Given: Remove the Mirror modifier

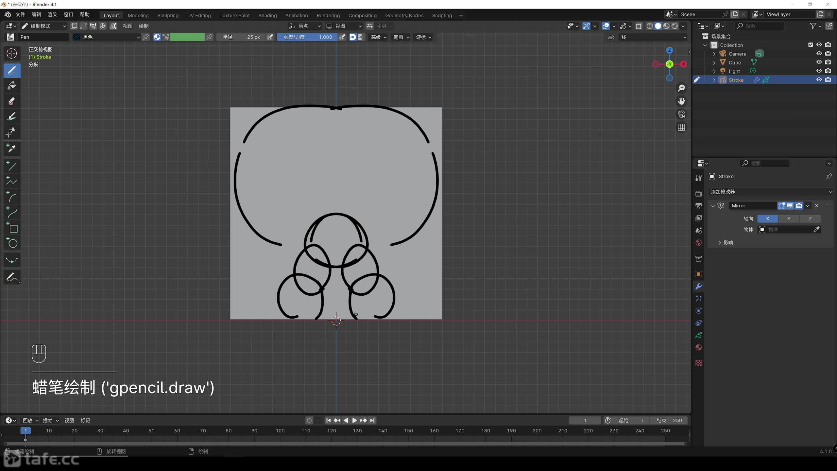Looking at the screenshot, I should 817,206.
